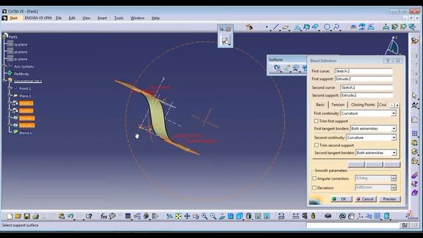The width and height of the screenshot is (423, 238).
Task: Click the Preview button
Action: pyautogui.click(x=389, y=199)
